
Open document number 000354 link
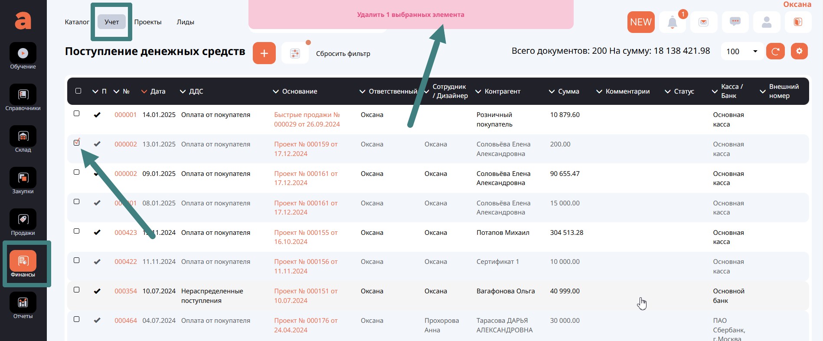pyautogui.click(x=126, y=291)
